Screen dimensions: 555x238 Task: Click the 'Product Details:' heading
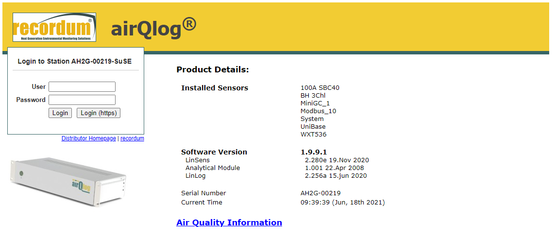(213, 70)
